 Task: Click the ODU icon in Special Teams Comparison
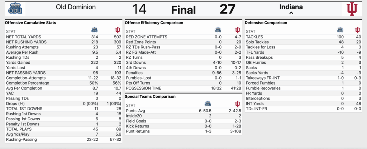pyautogui.click(x=208, y=104)
